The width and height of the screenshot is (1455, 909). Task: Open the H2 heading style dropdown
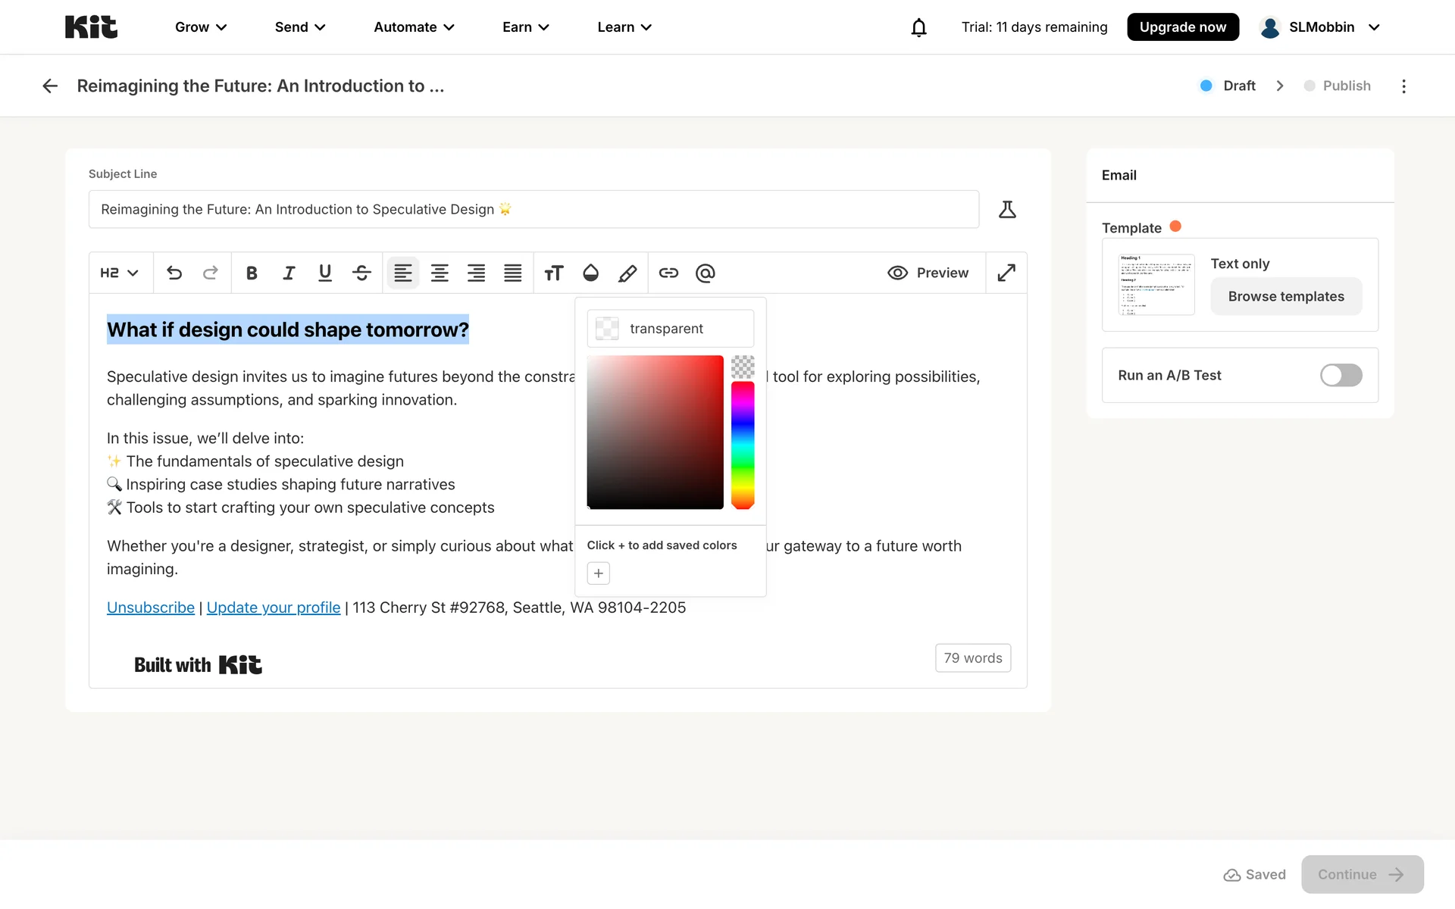click(x=120, y=273)
